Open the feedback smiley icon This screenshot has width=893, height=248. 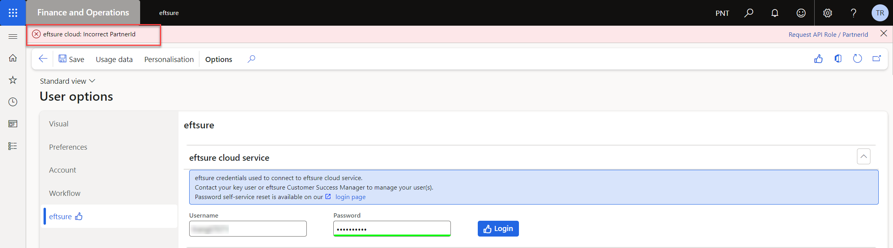(801, 13)
